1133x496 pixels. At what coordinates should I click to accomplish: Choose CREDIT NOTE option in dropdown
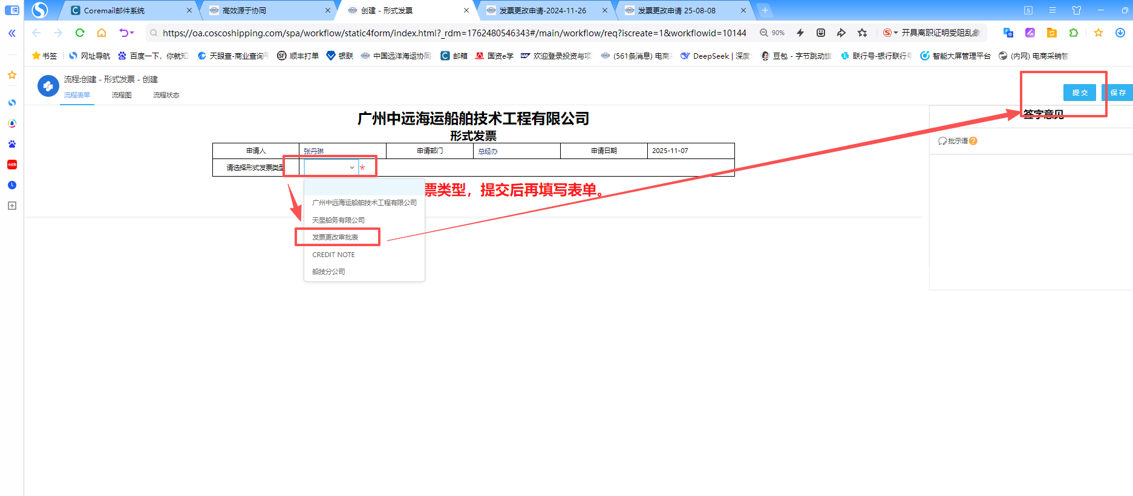(x=333, y=255)
